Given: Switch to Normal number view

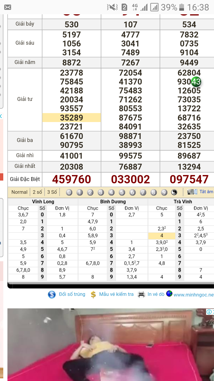Looking at the screenshot, I should 19,192.
